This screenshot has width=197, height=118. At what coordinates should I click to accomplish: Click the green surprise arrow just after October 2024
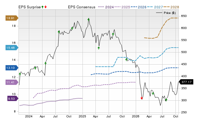[72, 28]
